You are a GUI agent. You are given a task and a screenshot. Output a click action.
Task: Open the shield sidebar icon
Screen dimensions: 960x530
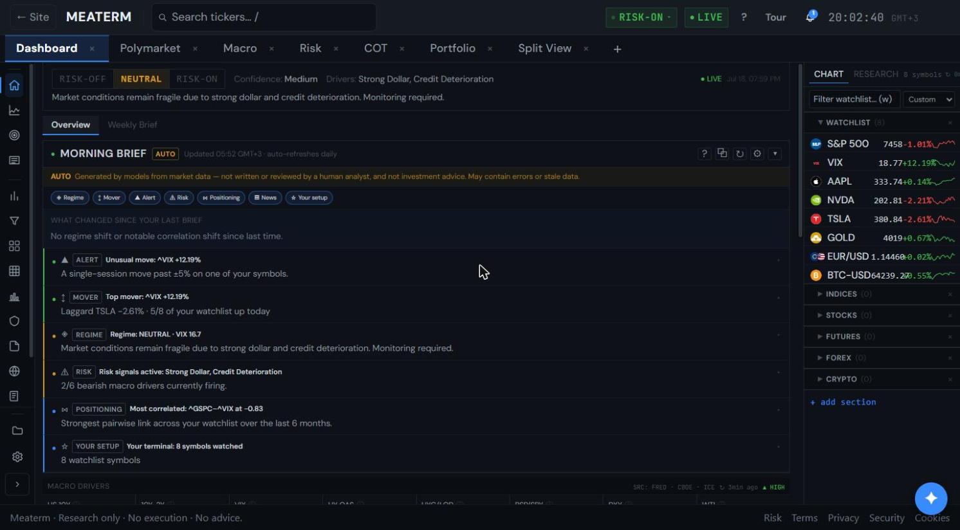click(x=14, y=321)
